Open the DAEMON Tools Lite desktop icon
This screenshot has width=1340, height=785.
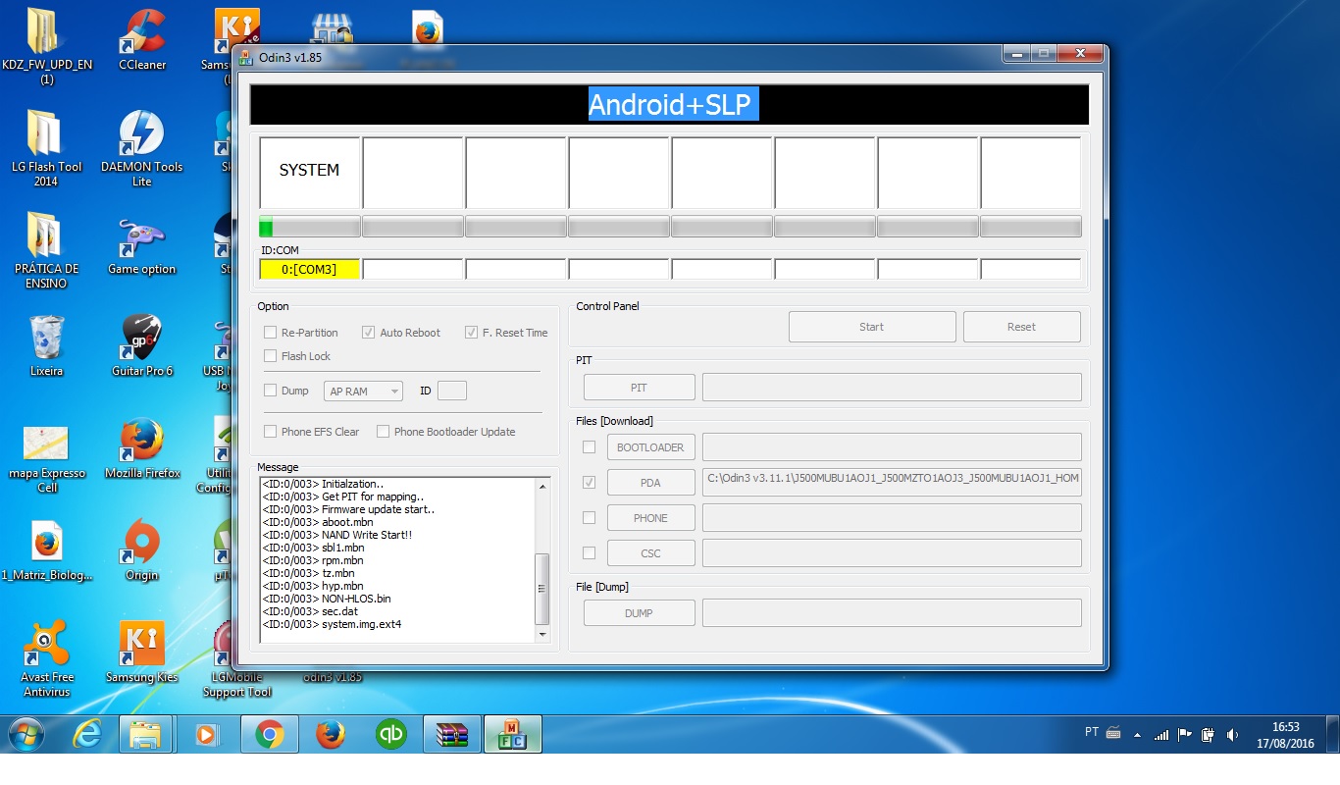(x=142, y=147)
